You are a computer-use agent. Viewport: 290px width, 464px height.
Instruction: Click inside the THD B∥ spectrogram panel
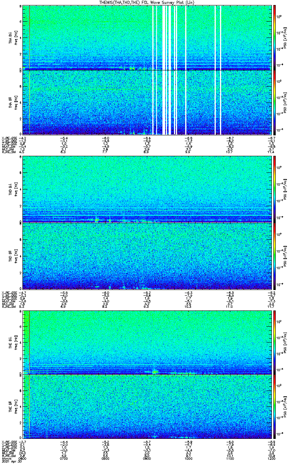click(147, 255)
